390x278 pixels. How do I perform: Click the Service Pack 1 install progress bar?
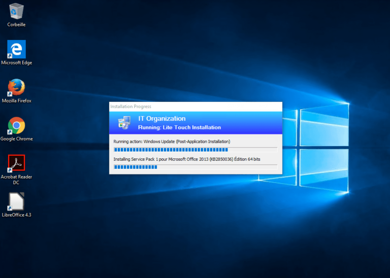click(196, 167)
